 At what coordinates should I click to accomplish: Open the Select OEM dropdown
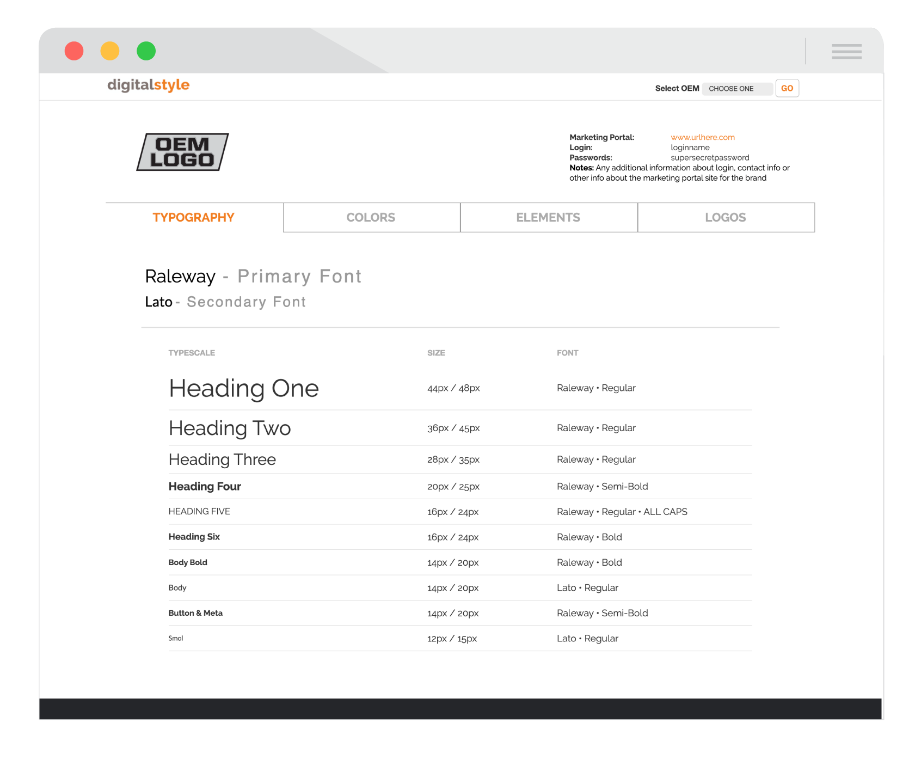(736, 89)
